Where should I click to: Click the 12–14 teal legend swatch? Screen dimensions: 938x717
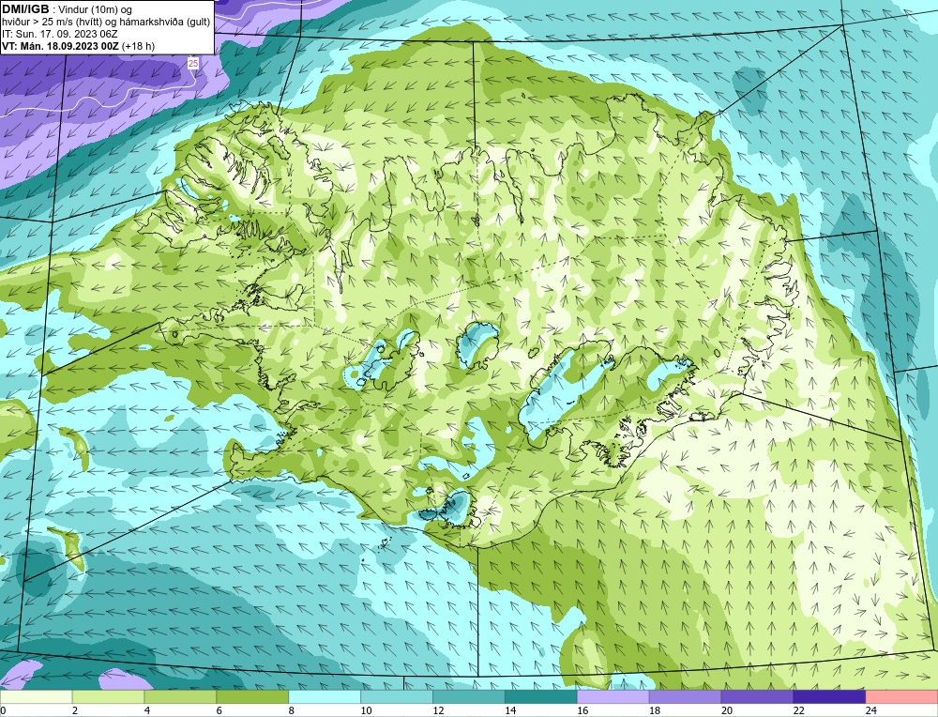469,697
